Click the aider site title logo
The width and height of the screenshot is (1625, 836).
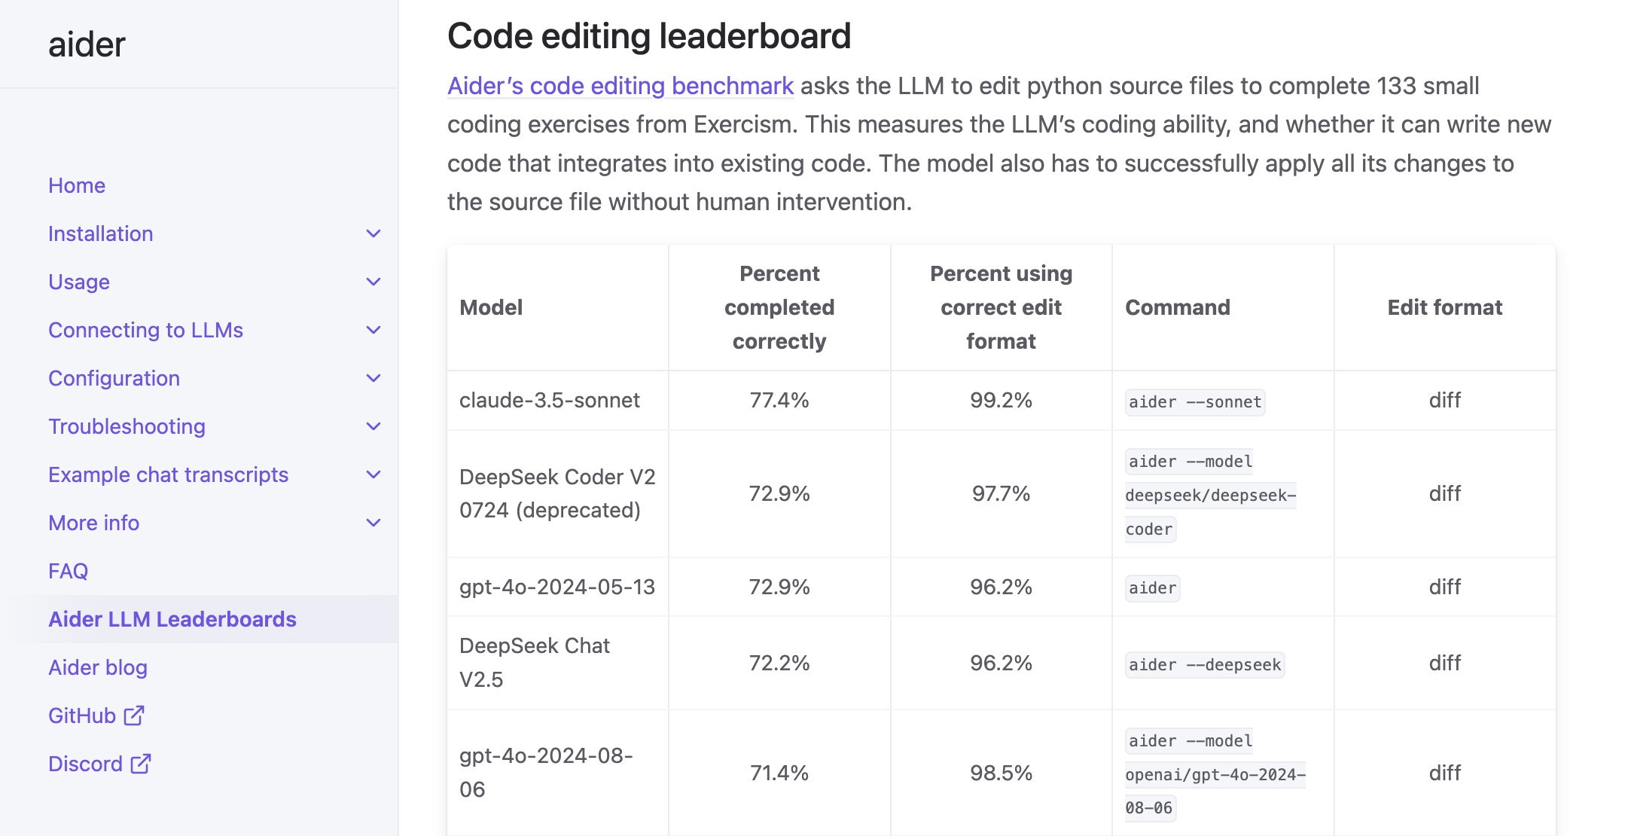coord(87,44)
